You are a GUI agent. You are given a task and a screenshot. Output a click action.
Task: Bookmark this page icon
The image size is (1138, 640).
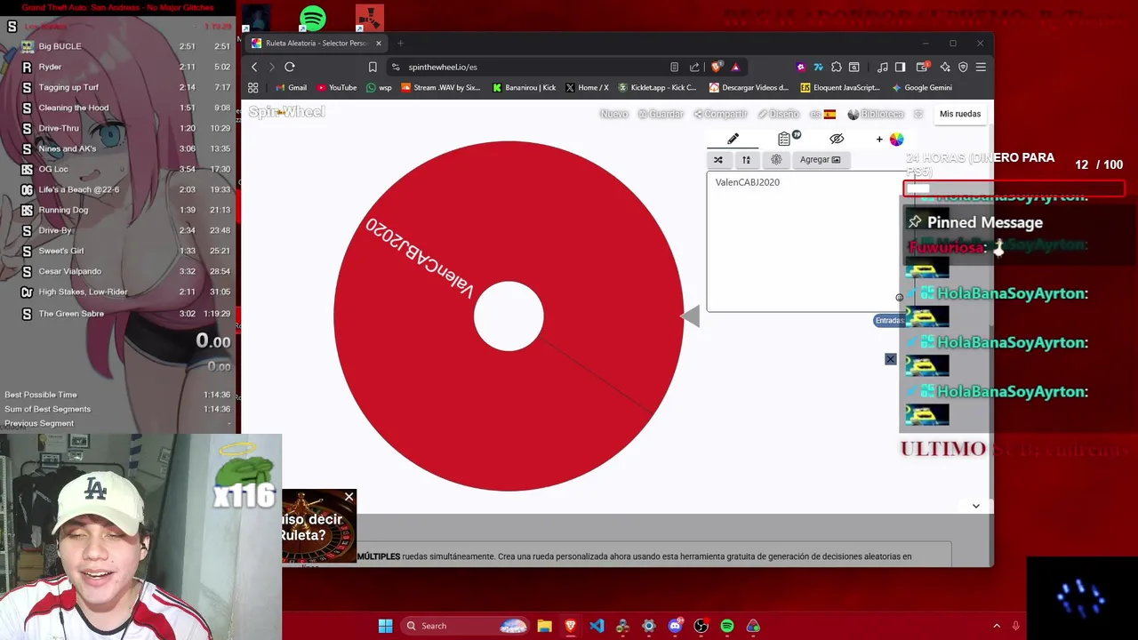pos(373,67)
